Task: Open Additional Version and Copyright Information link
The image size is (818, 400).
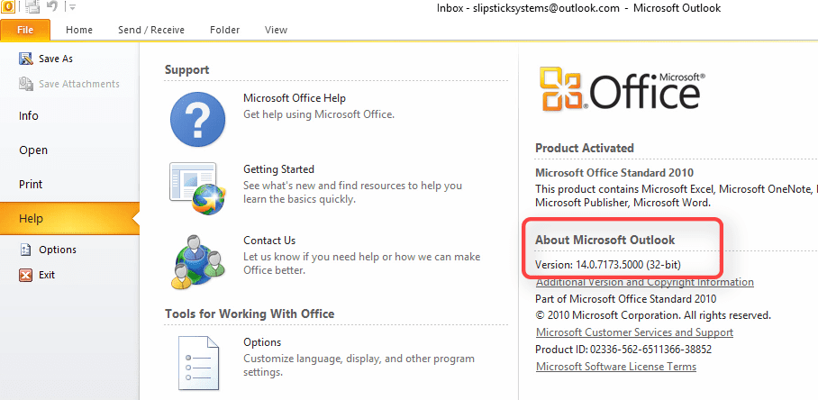Action: (645, 282)
